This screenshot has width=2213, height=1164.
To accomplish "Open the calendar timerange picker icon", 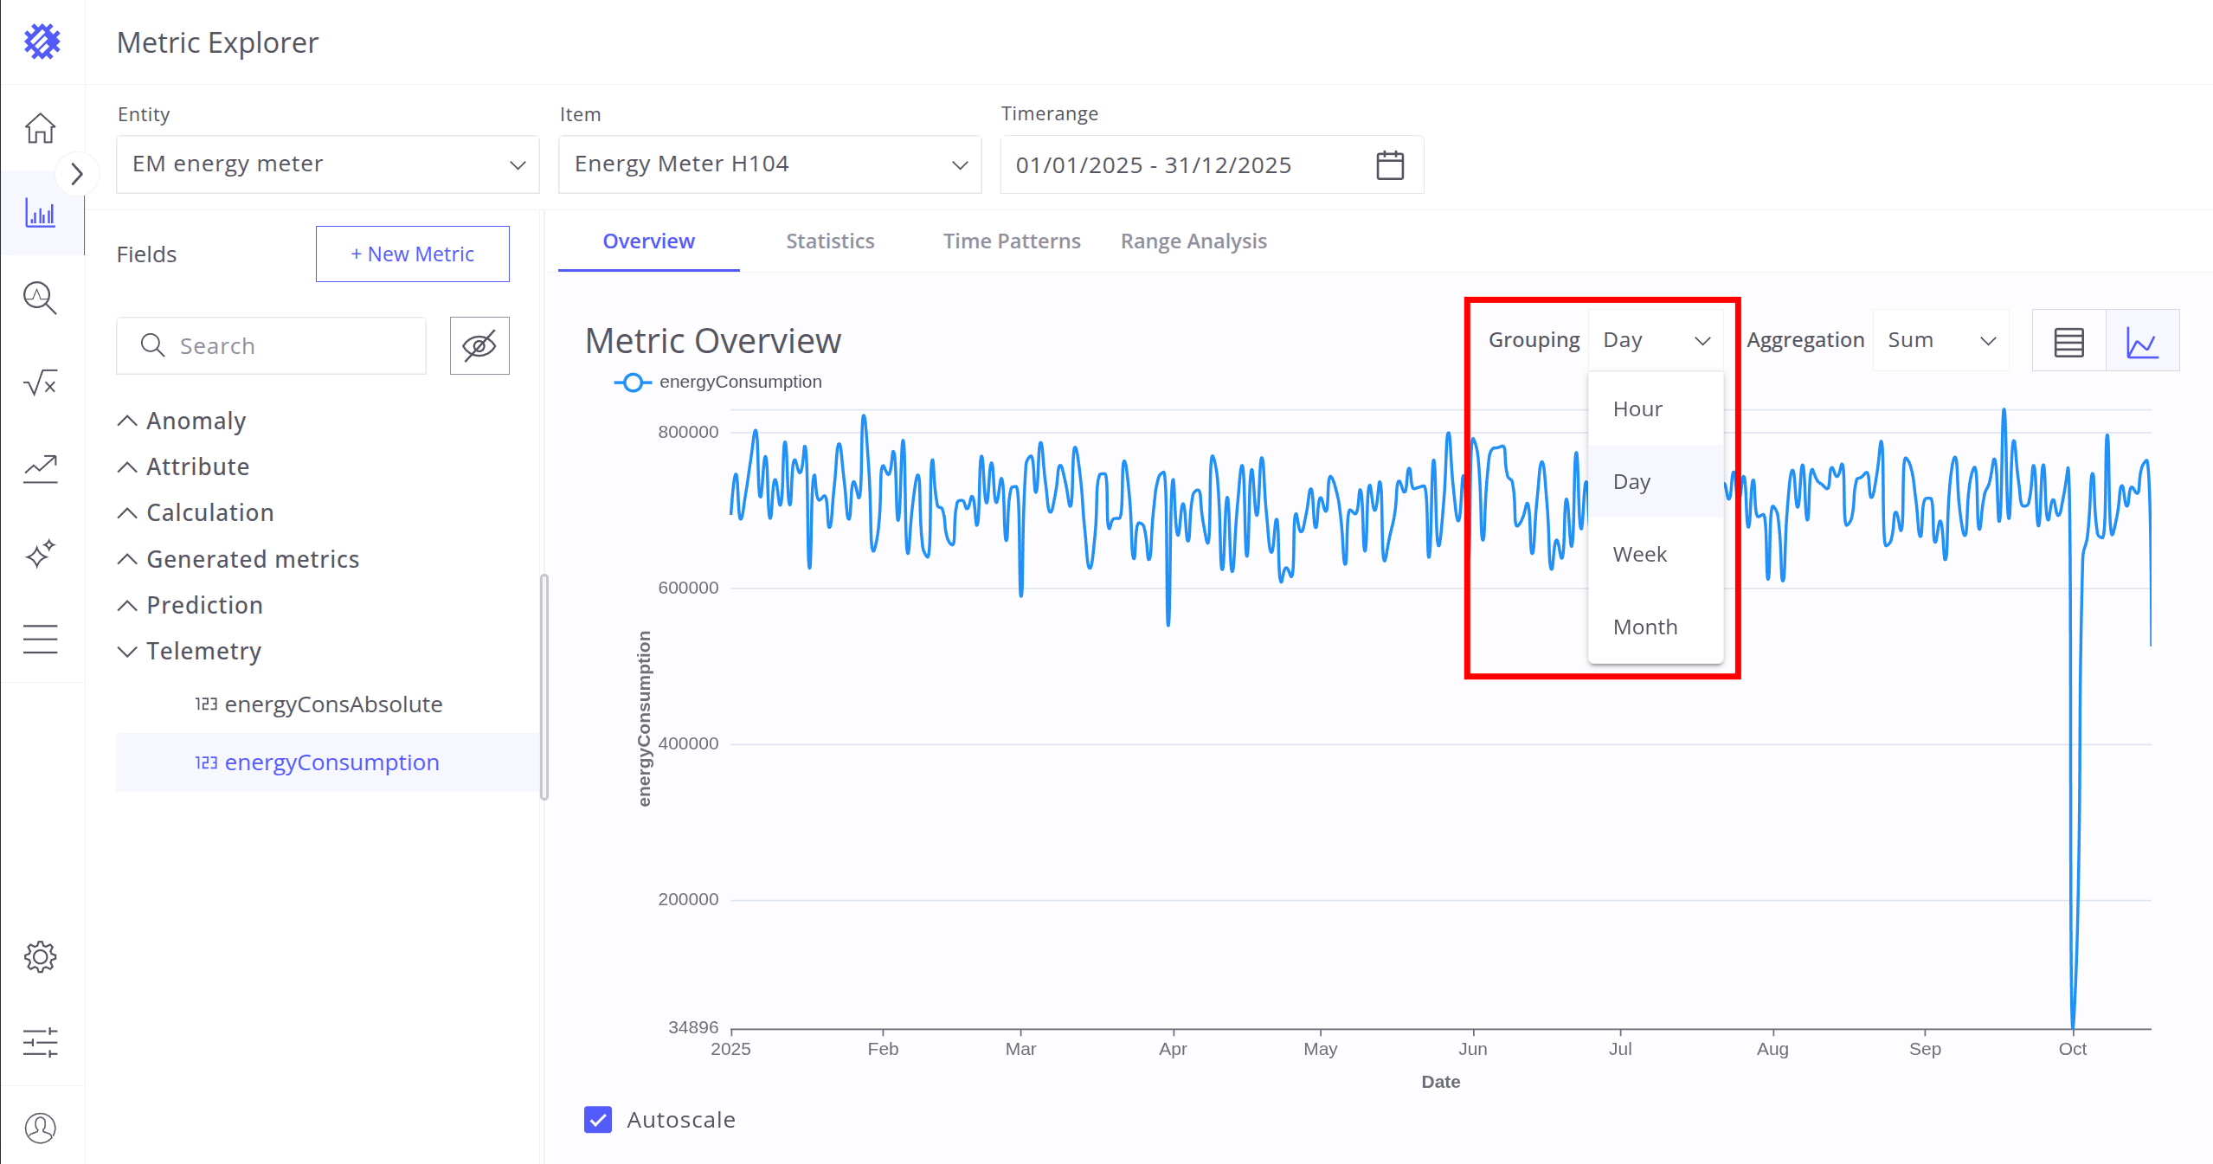I will (1390, 164).
